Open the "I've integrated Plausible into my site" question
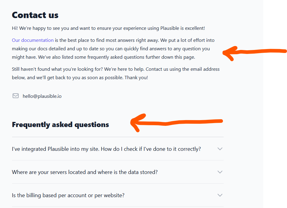Viewport: 287px width, 208px height. 106,149
